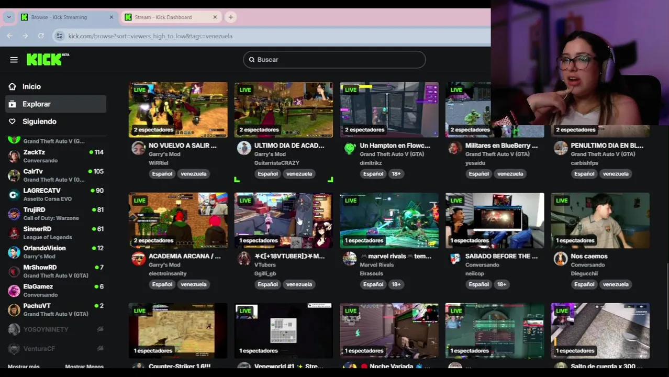Select Siguiendo in the sidebar
This screenshot has width=669, height=377.
56,121
